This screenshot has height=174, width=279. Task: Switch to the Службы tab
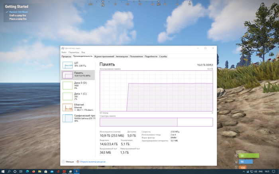coord(163,56)
